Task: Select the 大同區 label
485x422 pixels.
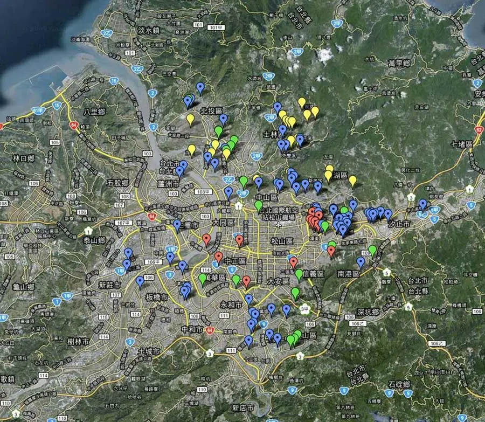Action: tap(224, 223)
